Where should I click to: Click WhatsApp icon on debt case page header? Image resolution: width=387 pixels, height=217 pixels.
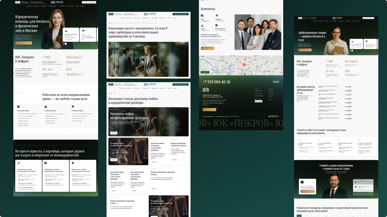pyautogui.click(x=110, y=14)
